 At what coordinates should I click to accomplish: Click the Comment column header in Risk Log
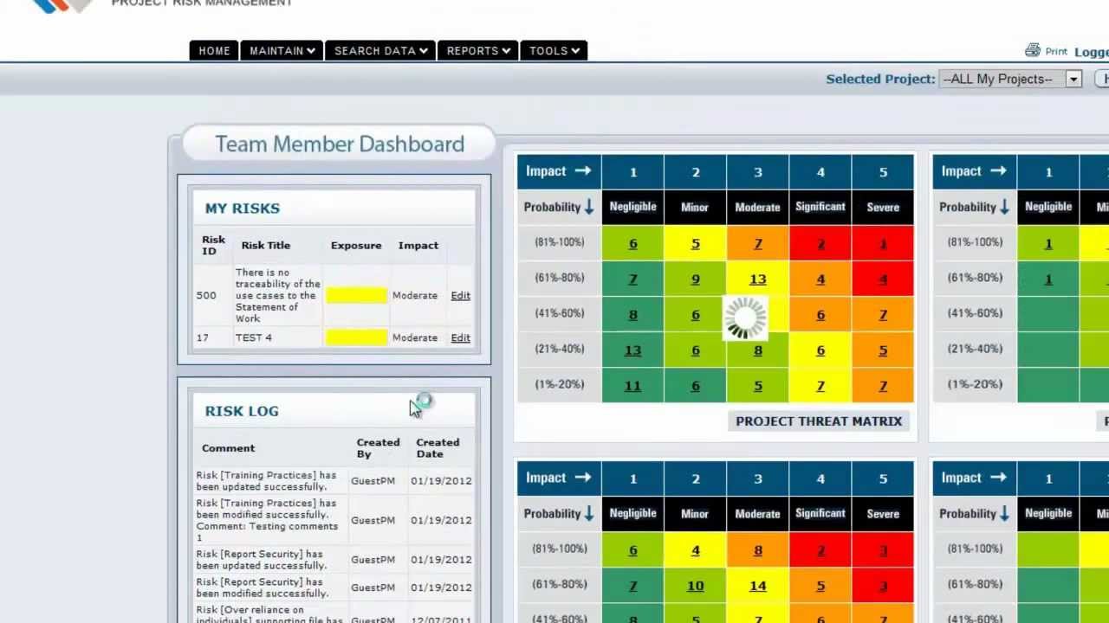(x=228, y=447)
